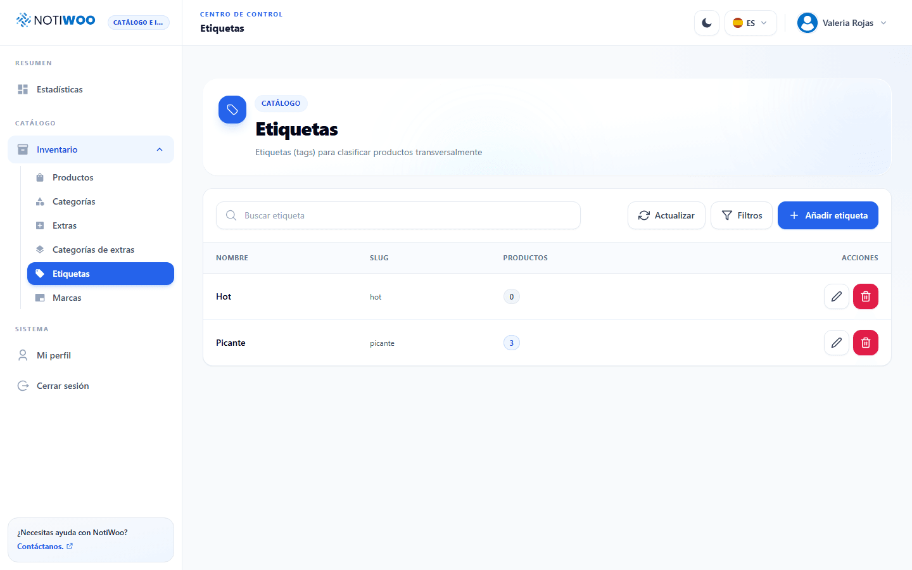Click the Valeria Rojas avatar icon
This screenshot has width=912, height=570.
pos(807,23)
